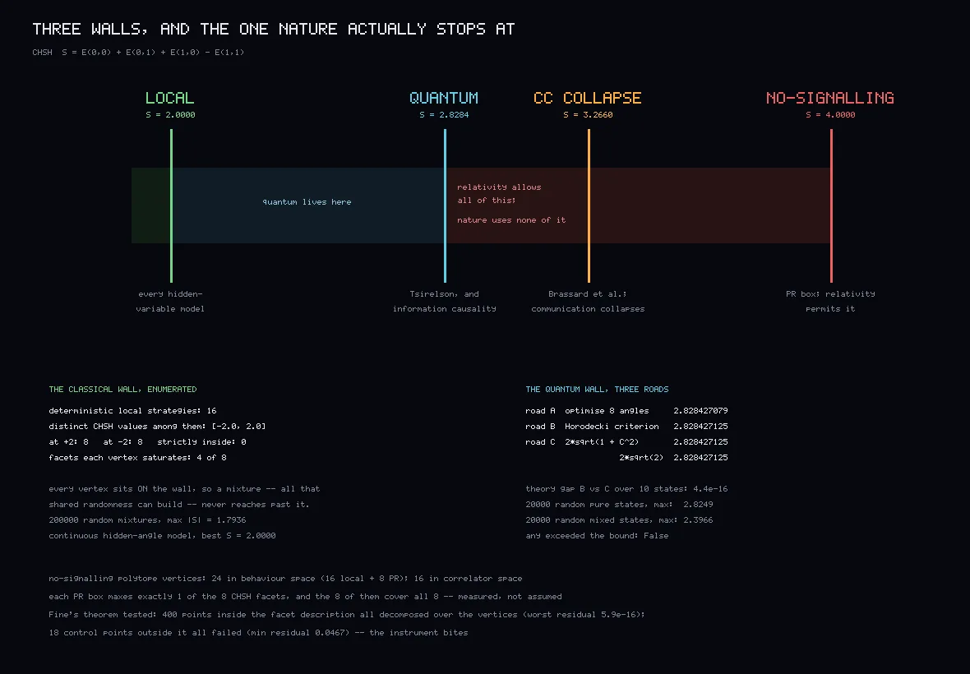Select the LOCAL heading label

click(x=170, y=98)
